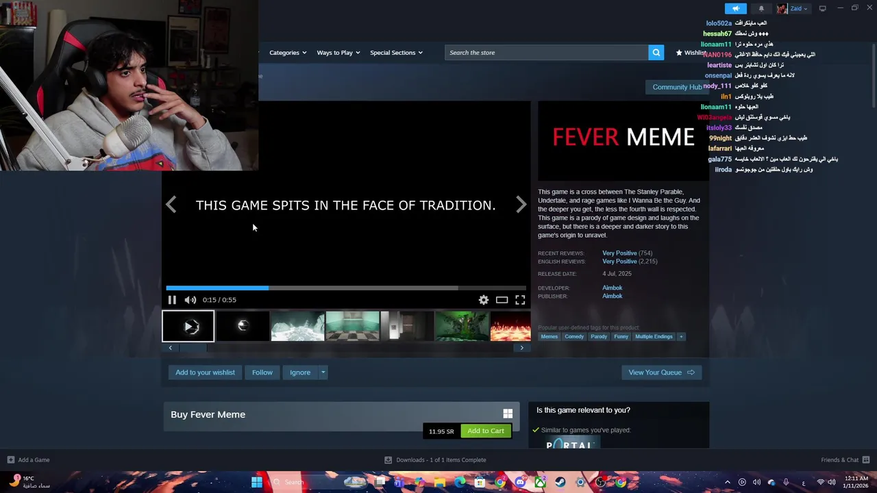Open Discord from the taskbar

tap(520, 482)
